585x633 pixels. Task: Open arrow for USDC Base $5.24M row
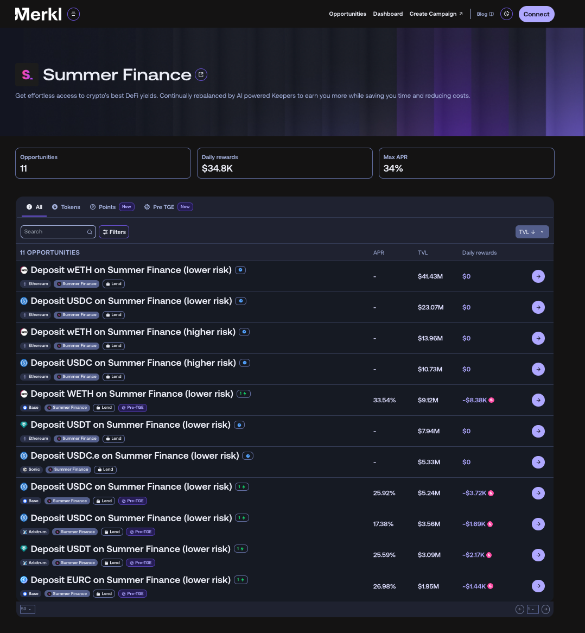pyautogui.click(x=538, y=493)
